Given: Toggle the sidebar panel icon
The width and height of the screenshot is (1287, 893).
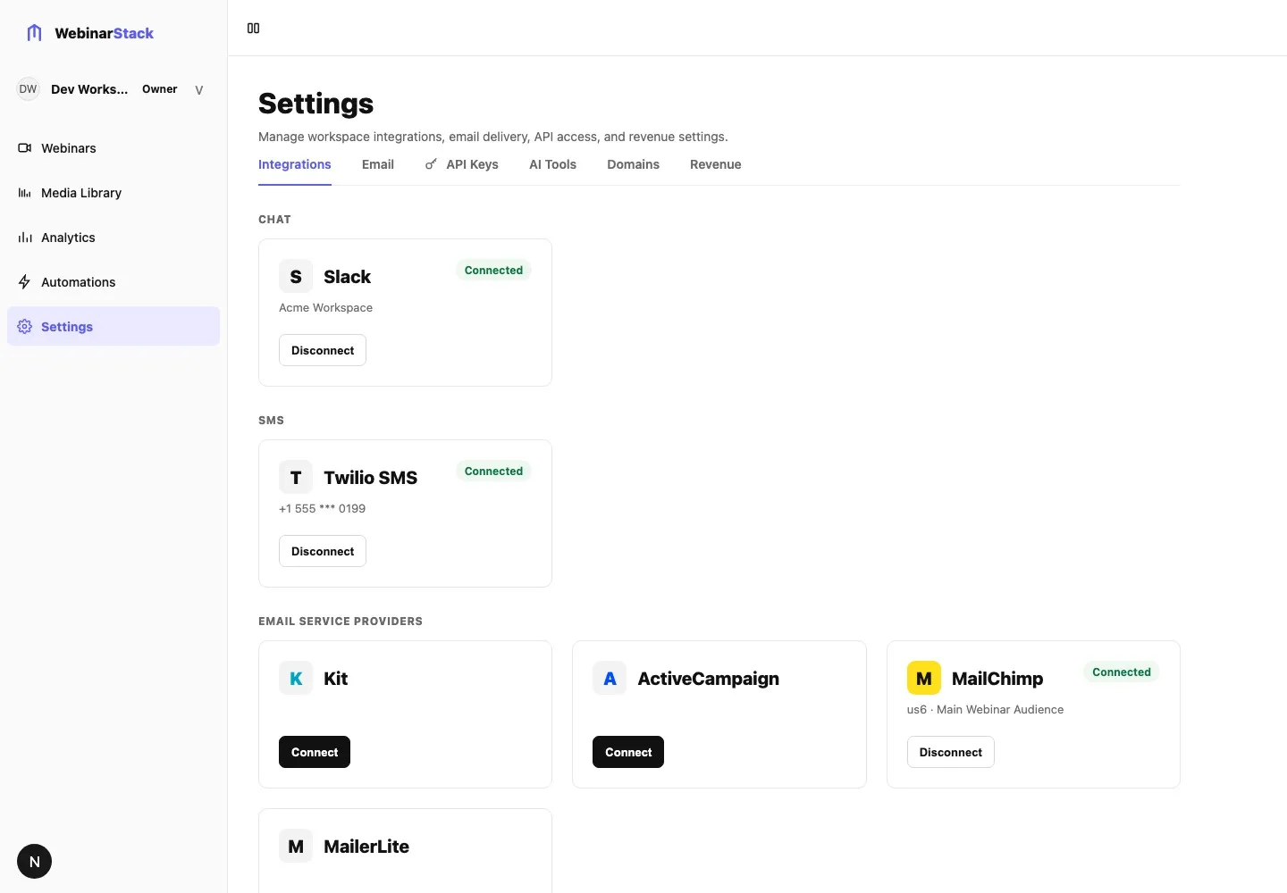Looking at the screenshot, I should coord(253,28).
